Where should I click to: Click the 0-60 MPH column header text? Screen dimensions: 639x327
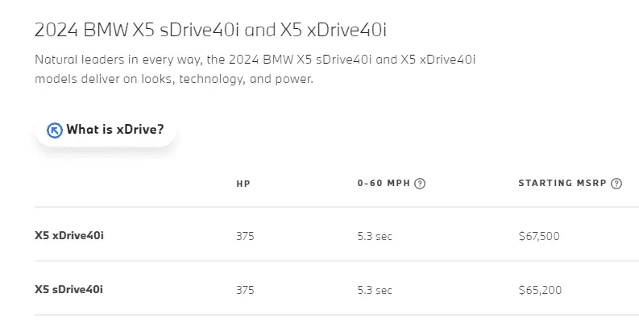(x=384, y=184)
